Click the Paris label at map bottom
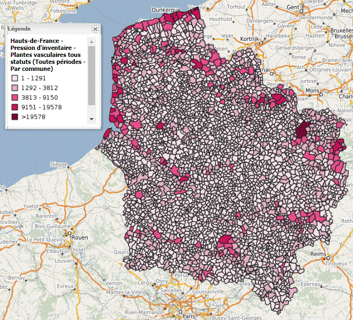353x320 pixels. pyautogui.click(x=188, y=316)
